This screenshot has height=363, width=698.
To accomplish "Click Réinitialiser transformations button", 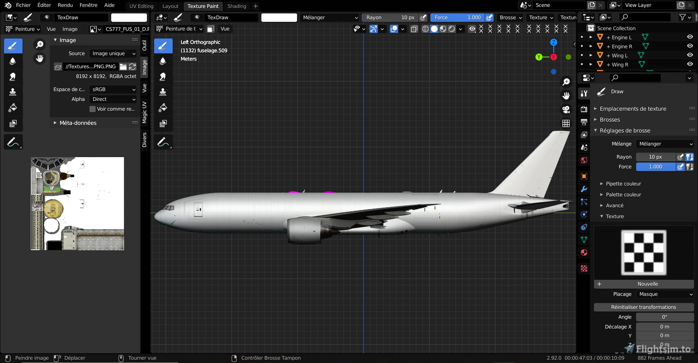I will (644, 307).
